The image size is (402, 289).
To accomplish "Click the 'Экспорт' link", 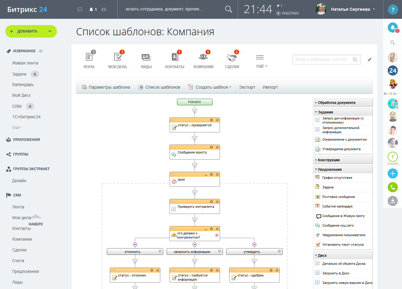I will [x=247, y=87].
